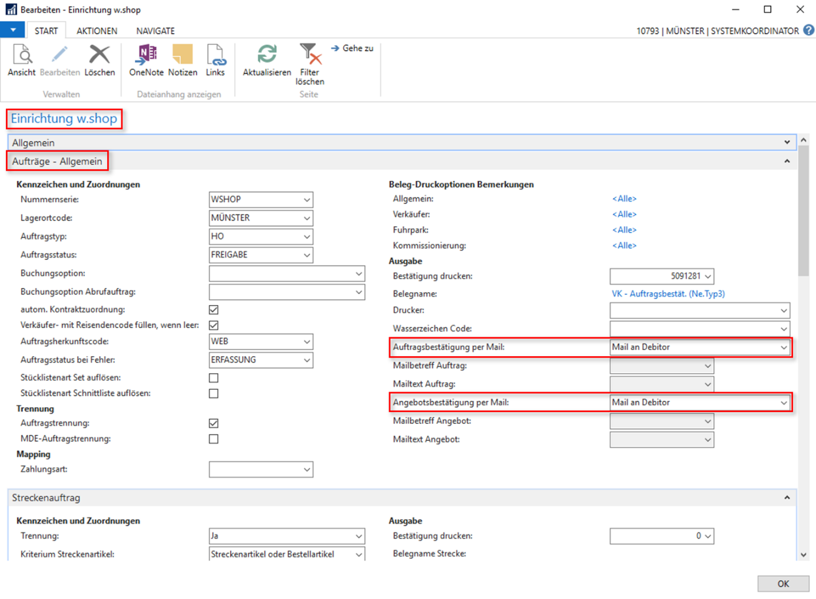
Task: Open Auftragsbestätigung per Mail dropdown
Action: [784, 347]
